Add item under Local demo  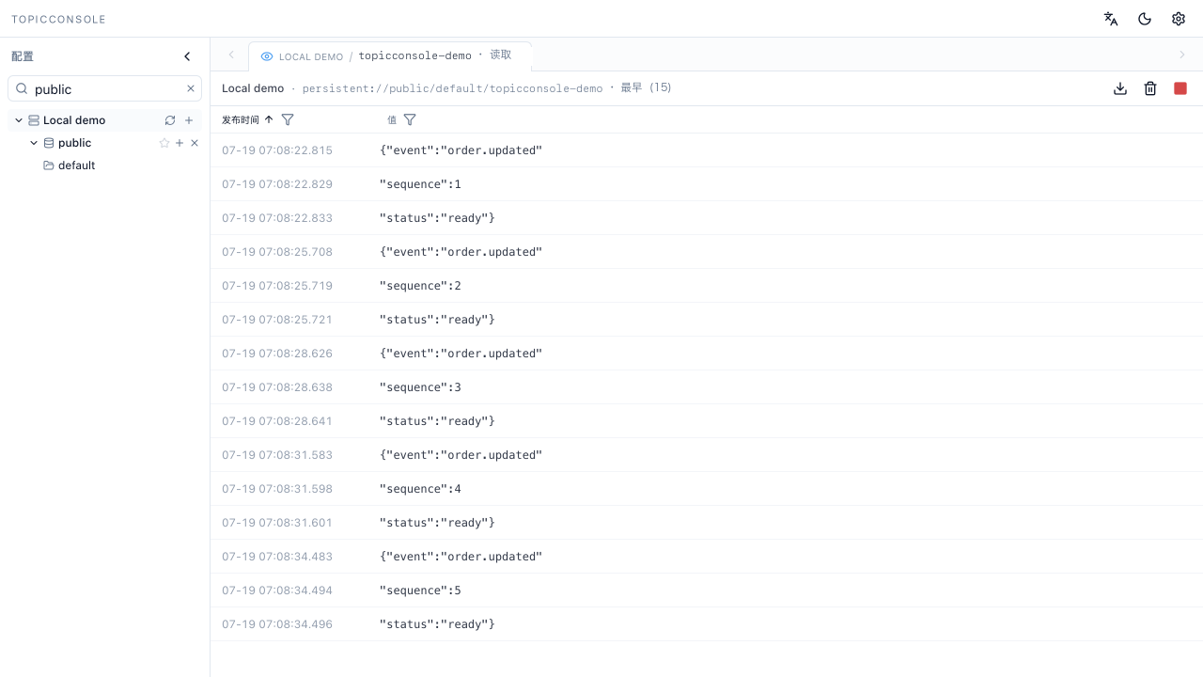coord(189,120)
